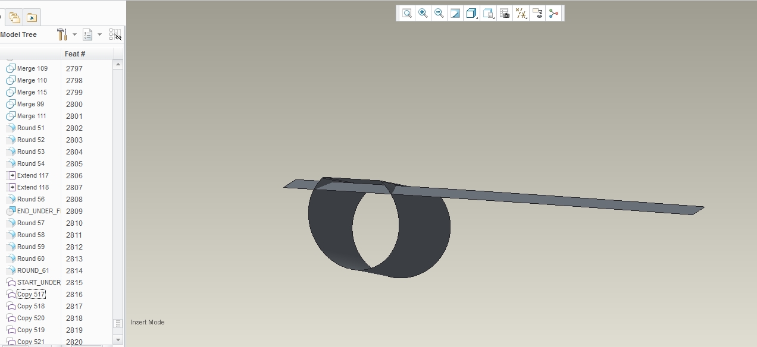Viewport: 757px width, 347px height.
Task: Switch to the Favorites folder tab
Action: tap(32, 17)
